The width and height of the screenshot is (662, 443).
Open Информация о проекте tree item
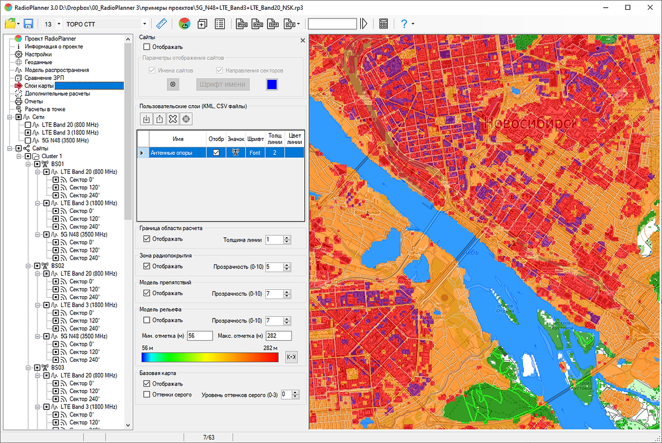[54, 47]
